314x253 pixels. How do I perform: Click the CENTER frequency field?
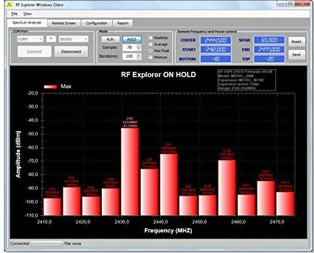215,40
